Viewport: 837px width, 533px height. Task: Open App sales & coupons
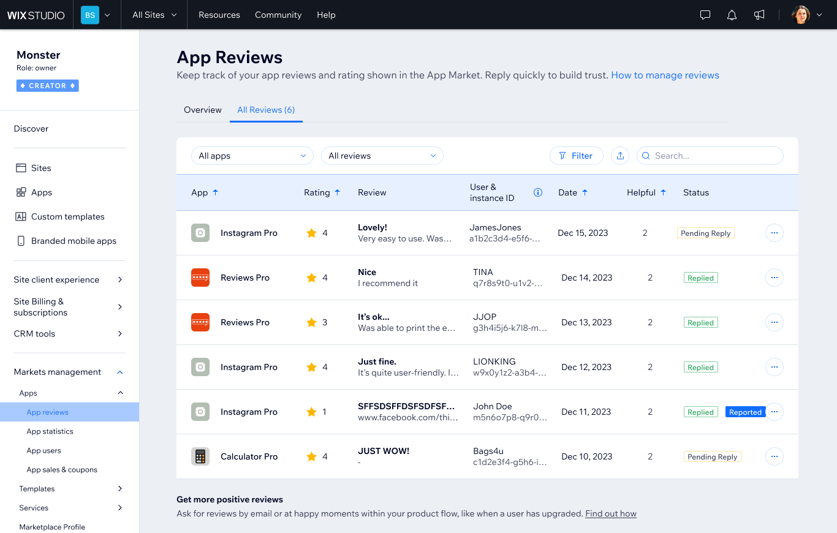[x=62, y=469]
